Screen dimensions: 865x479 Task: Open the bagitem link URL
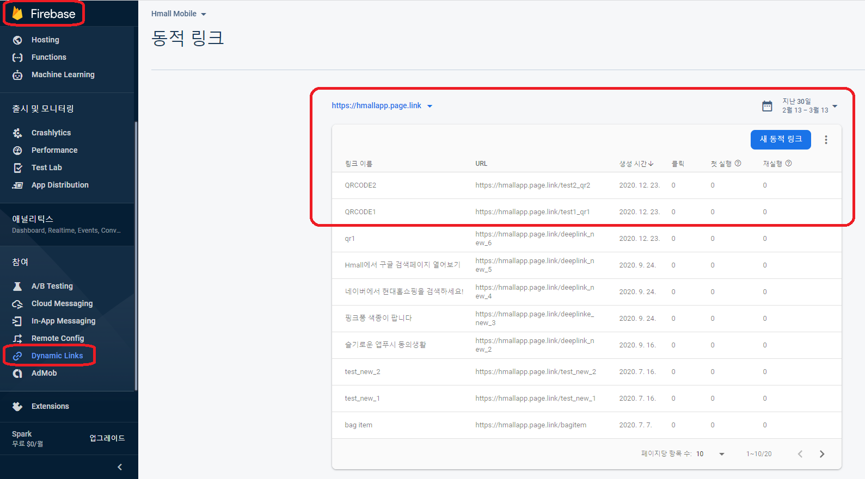531,425
